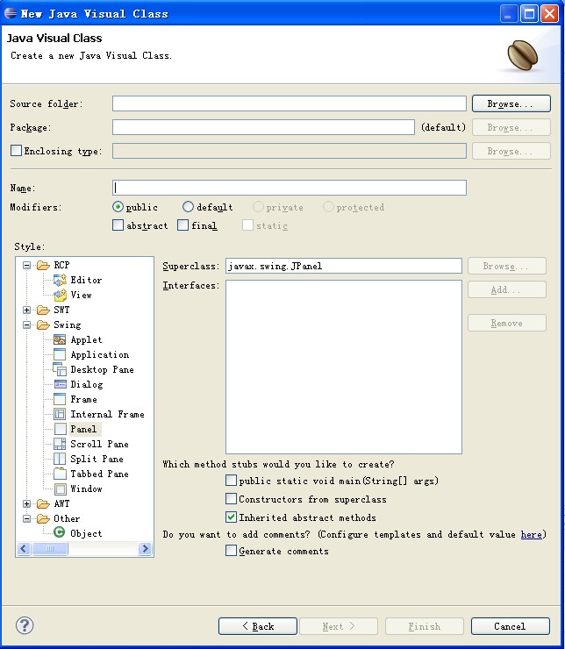Select the Scroll Pane icon

pos(60,444)
